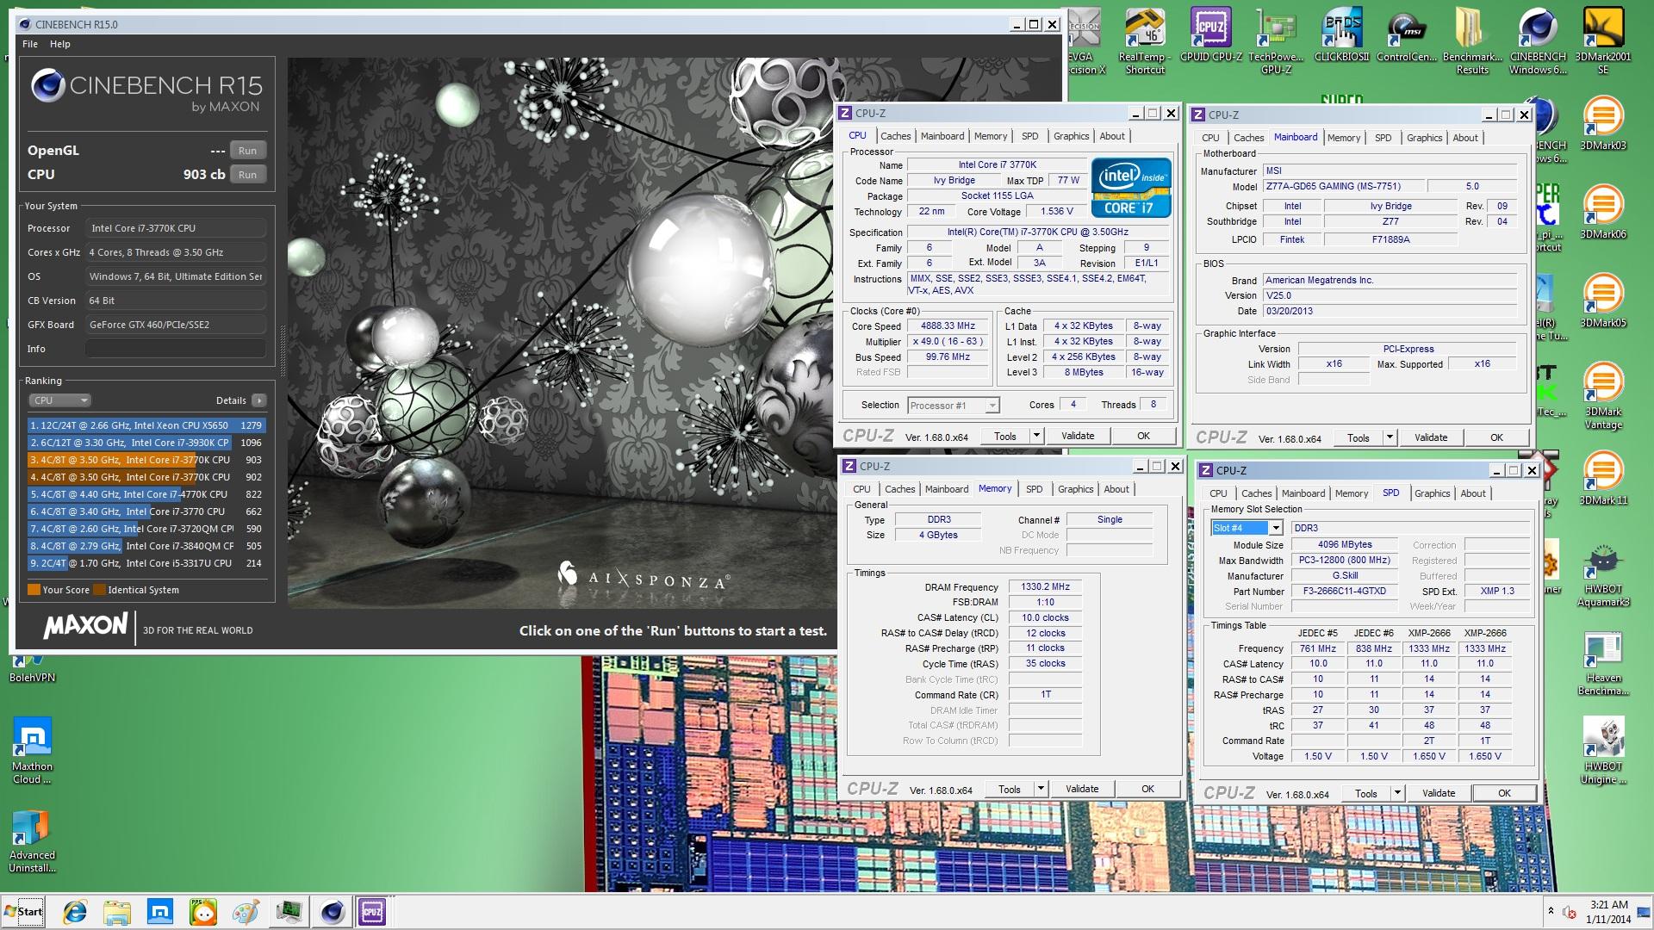Switch to SPD tab in CPU-Z Mainboard window
The image size is (1654, 930).
click(x=1383, y=138)
